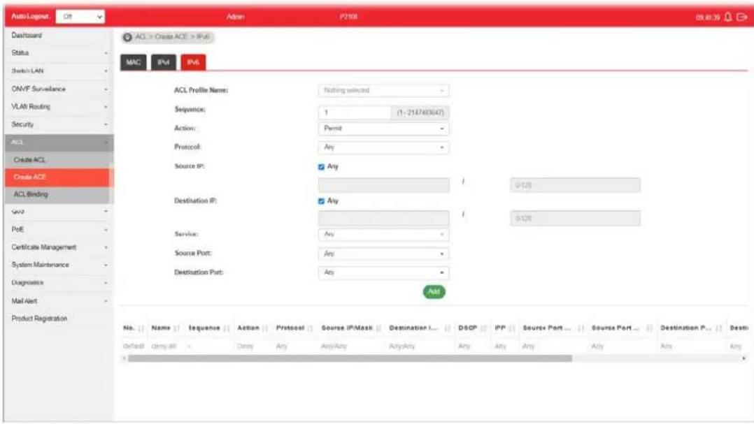This screenshot has height=424, width=754.
Task: Click the Destination IP address field
Action: click(x=383, y=219)
